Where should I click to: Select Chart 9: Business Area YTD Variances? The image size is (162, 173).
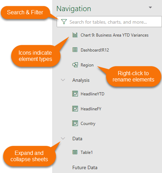pos(114,35)
